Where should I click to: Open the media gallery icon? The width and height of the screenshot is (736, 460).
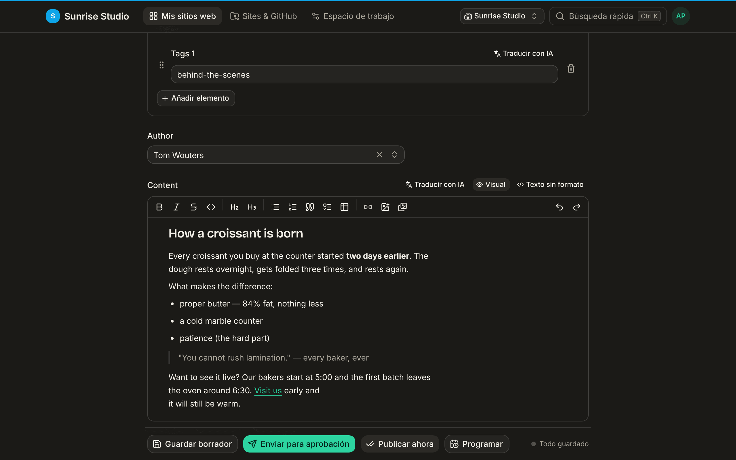pyautogui.click(x=402, y=207)
